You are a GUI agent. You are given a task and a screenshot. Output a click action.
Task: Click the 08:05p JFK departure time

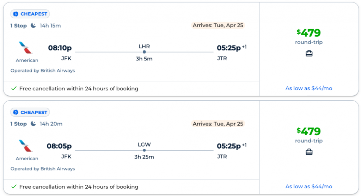coord(59,146)
